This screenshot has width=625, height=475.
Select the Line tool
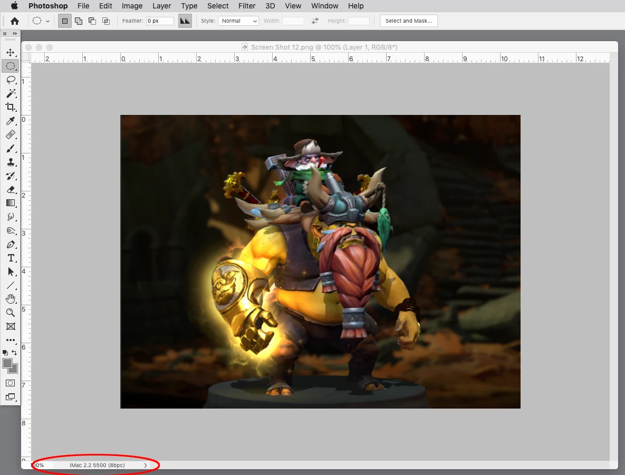point(11,285)
